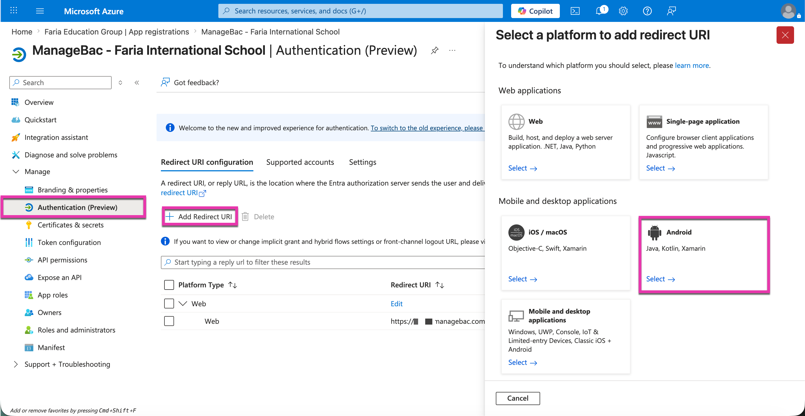This screenshot has width=805, height=416.
Task: Click the Cancel button
Action: point(517,398)
